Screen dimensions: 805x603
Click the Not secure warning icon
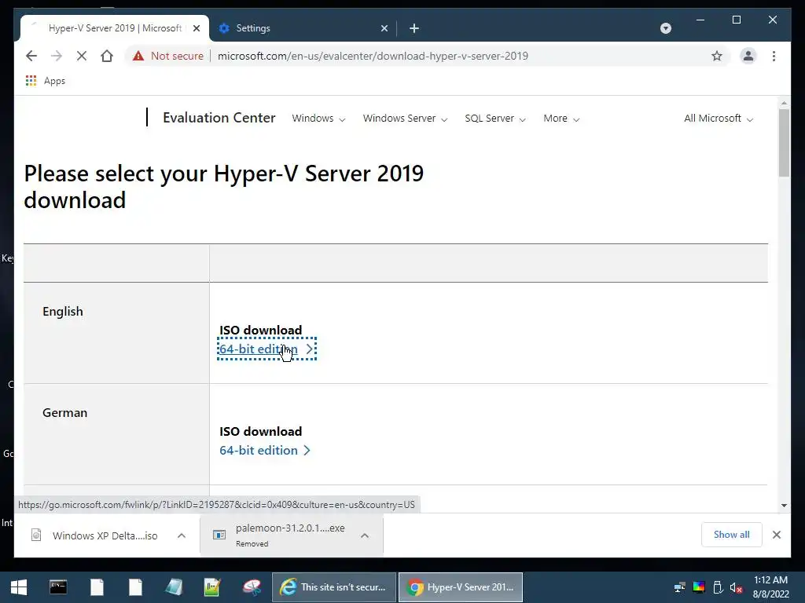tap(138, 56)
